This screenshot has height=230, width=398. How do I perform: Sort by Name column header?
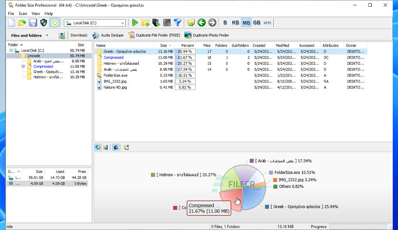coord(124,45)
